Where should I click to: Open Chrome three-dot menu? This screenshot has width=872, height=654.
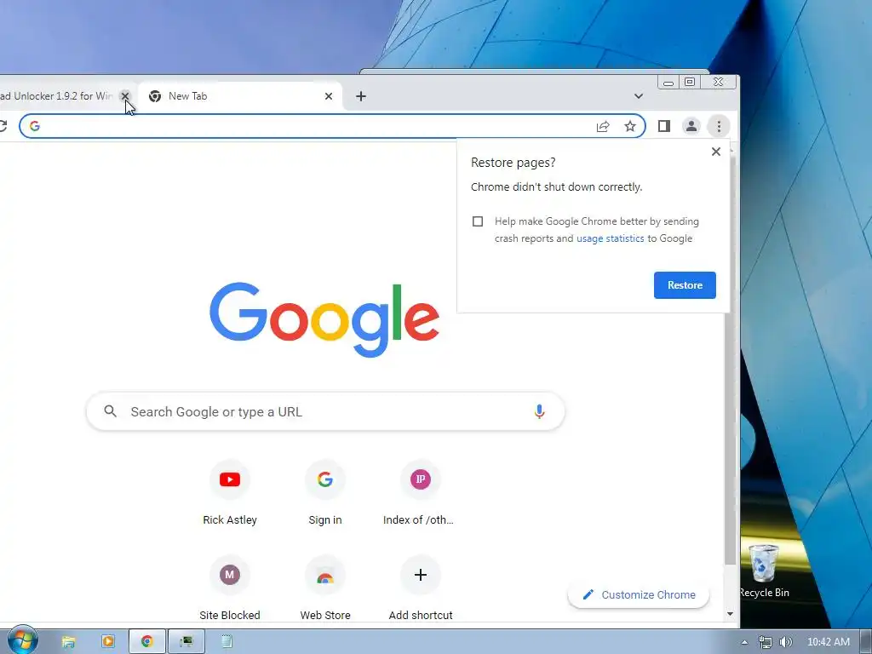pos(719,126)
